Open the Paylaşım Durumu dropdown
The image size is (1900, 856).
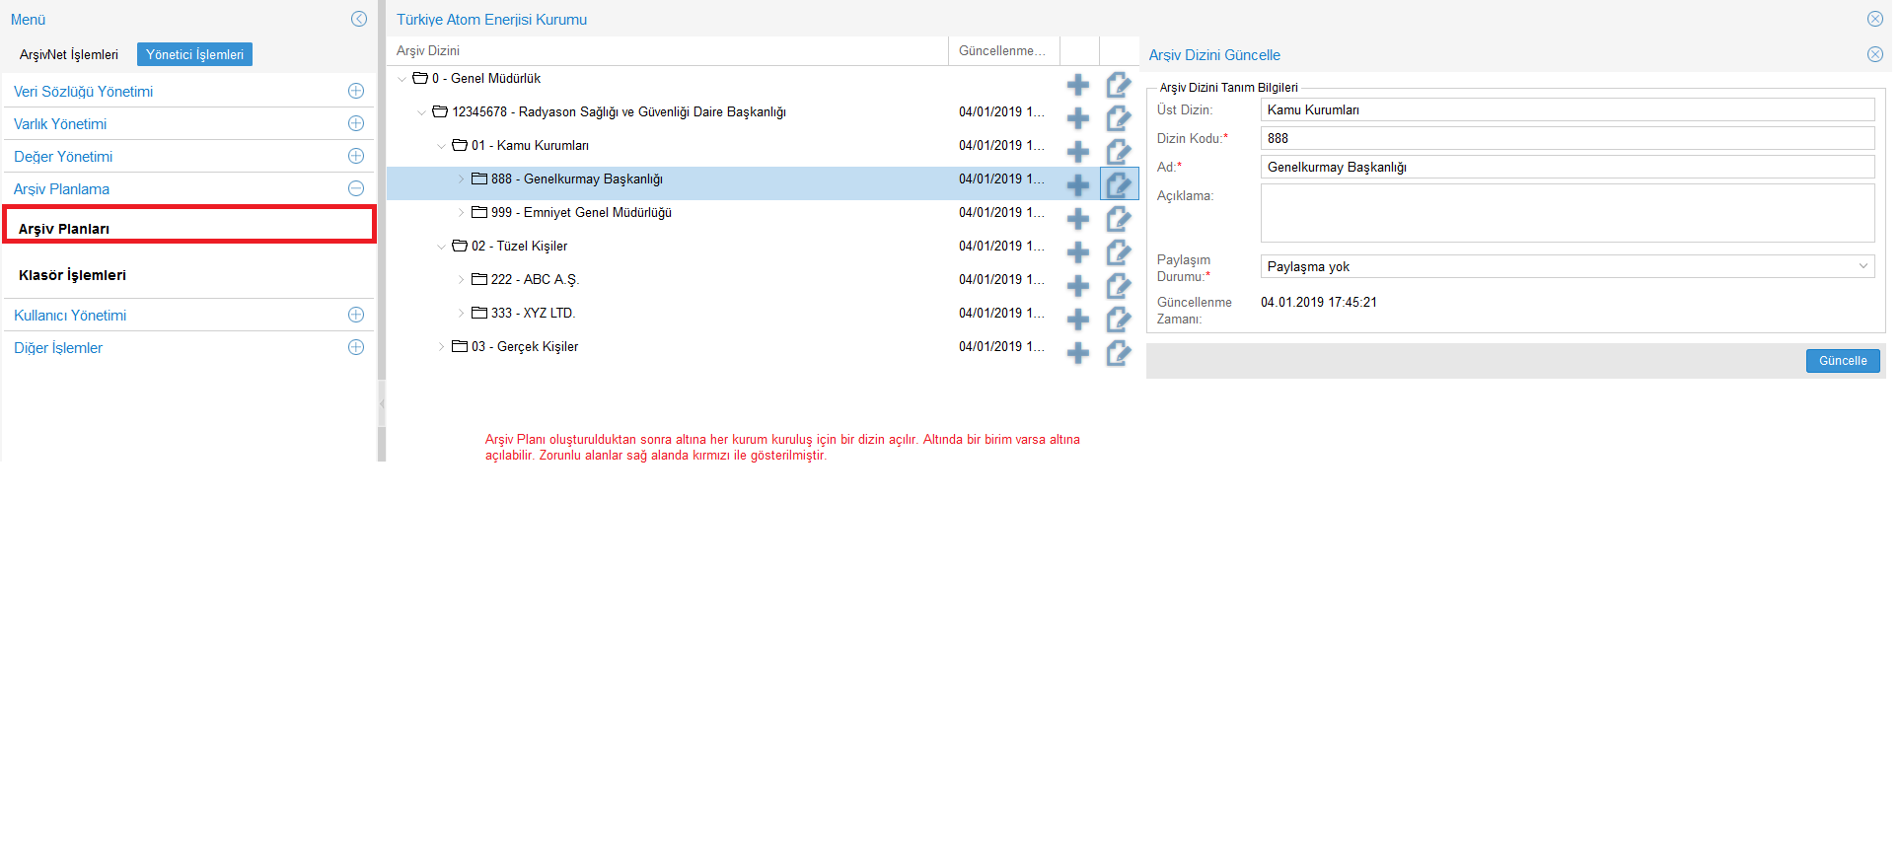pos(1567,266)
